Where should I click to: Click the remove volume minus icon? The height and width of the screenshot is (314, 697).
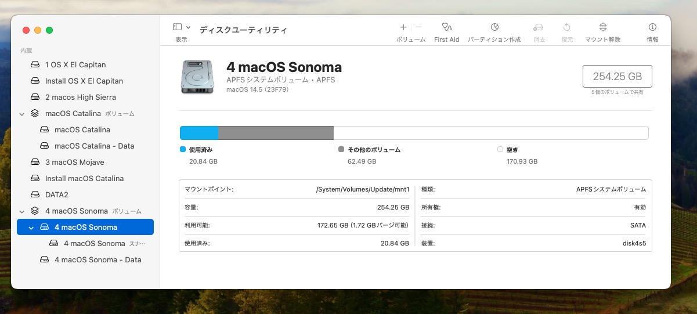point(418,27)
